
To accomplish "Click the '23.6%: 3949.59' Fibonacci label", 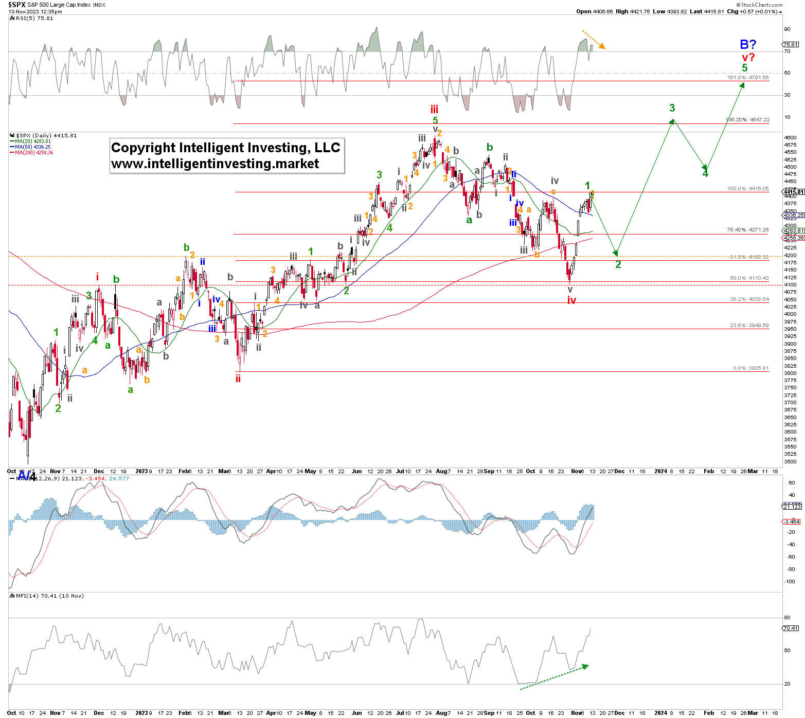I will (x=749, y=326).
